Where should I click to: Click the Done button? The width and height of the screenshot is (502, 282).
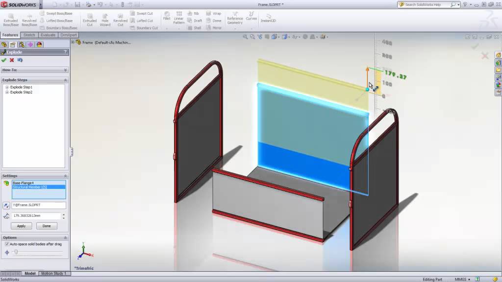click(47, 226)
